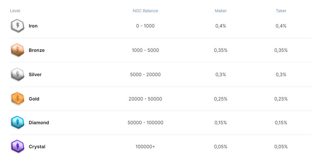The width and height of the screenshot is (318, 161).
Task: Click Silver's 0,3% taker fee
Action: tap(281, 75)
